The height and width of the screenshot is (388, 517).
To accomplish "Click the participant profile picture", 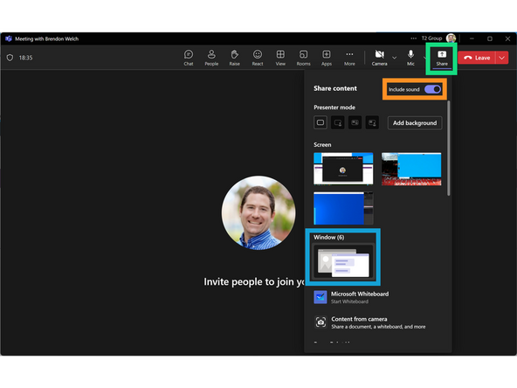I will (258, 213).
